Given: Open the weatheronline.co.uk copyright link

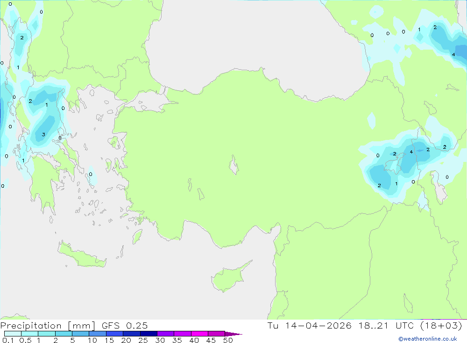Looking at the screenshot, I should 428,339.
